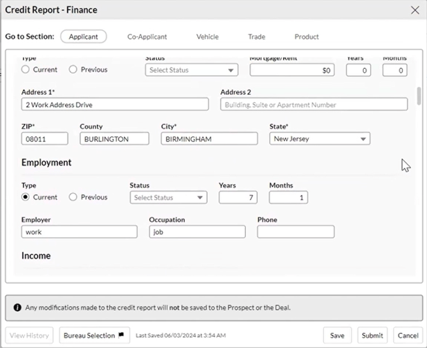The height and width of the screenshot is (348, 427).
Task: Expand the State dropdown showing New Jersey
Action: (x=319, y=138)
